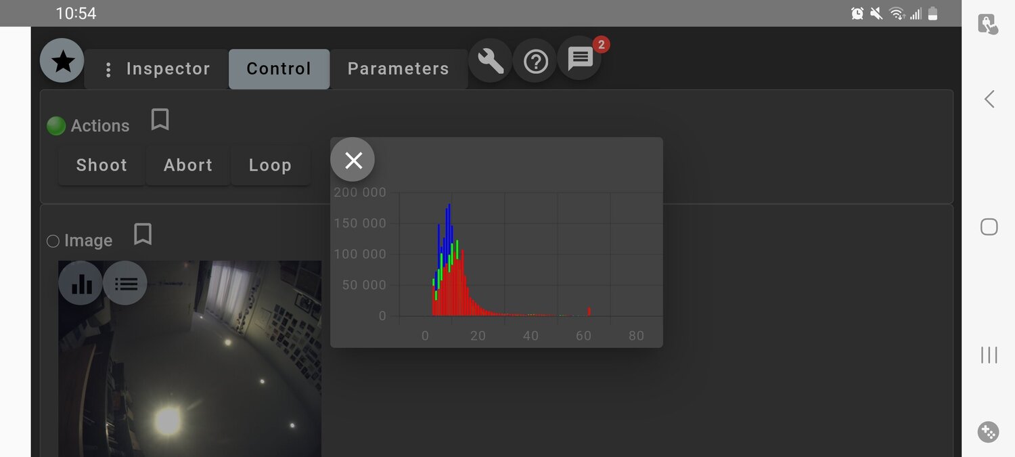
Task: Tap the Android back chevron
Action: click(989, 100)
